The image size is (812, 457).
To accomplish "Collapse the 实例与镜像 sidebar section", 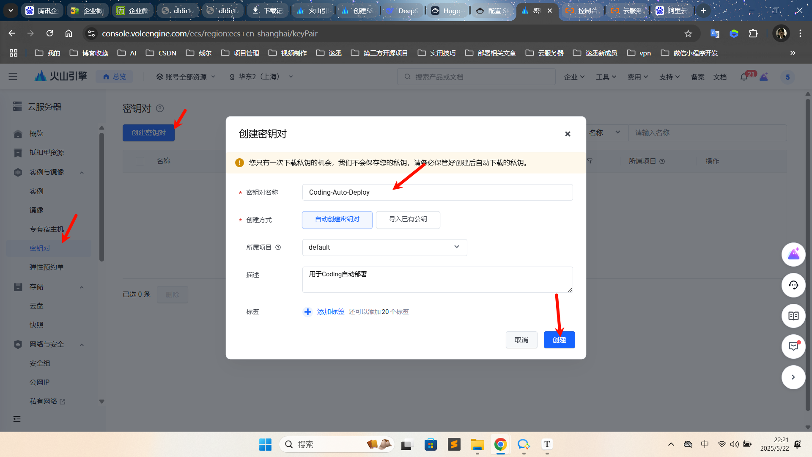I will click(x=82, y=172).
